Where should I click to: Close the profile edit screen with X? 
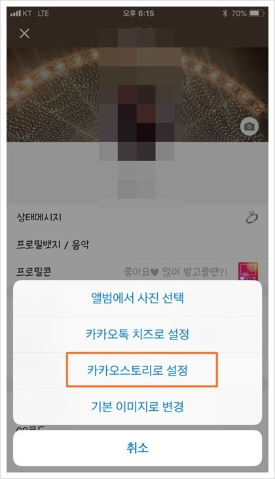(x=24, y=33)
